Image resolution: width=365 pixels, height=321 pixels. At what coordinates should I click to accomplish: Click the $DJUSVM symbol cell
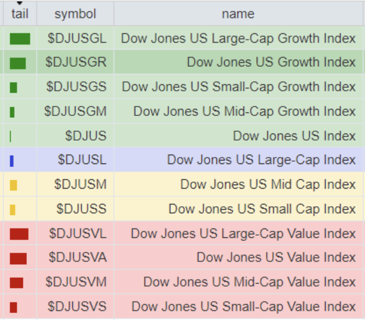[78, 282]
